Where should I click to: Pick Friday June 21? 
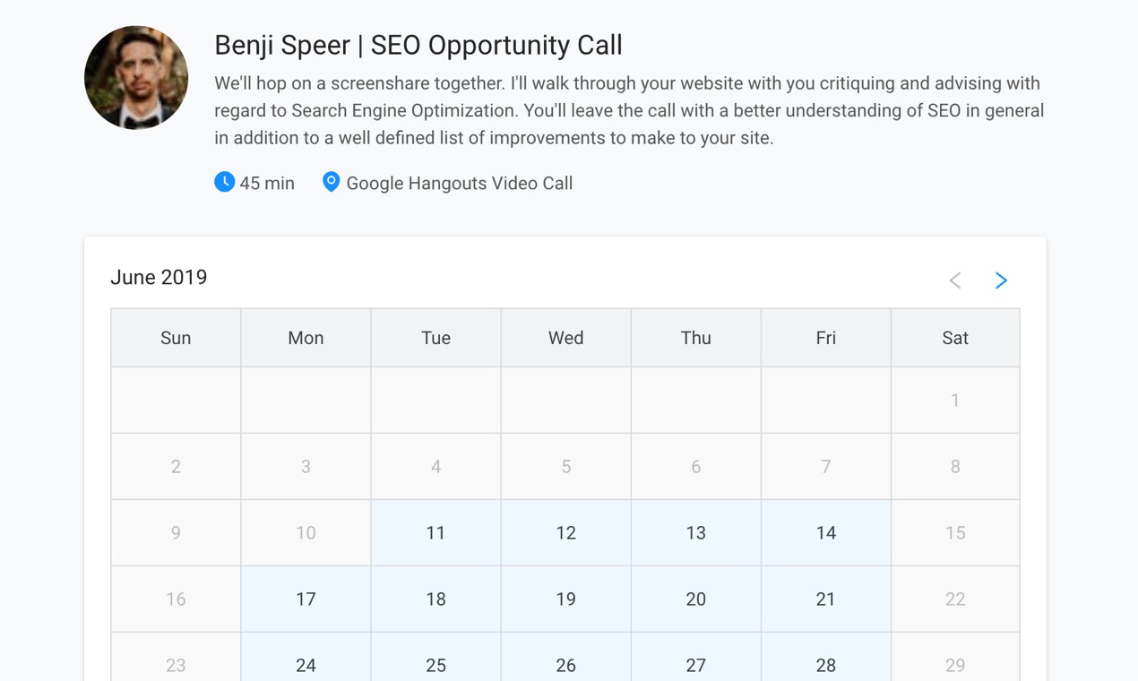pyautogui.click(x=825, y=599)
